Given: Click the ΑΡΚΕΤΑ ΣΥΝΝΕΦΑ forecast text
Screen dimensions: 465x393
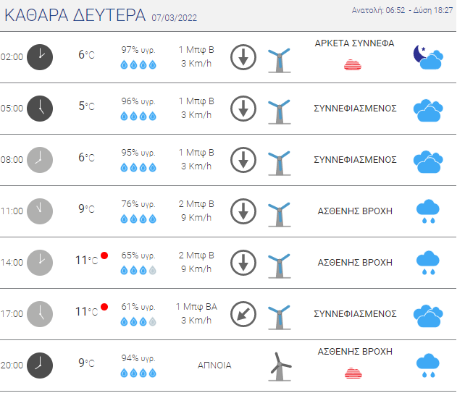Looking at the screenshot, I should pyautogui.click(x=355, y=43).
